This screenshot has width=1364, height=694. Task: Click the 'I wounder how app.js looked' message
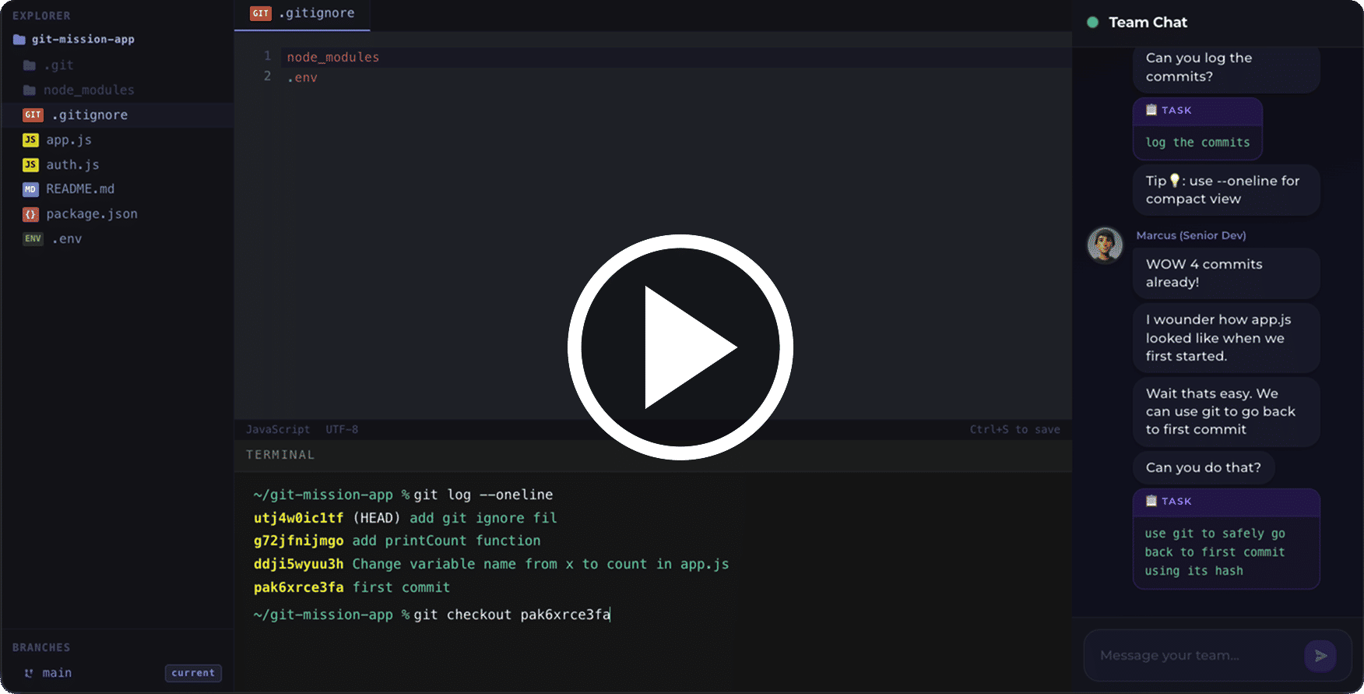[1226, 338]
